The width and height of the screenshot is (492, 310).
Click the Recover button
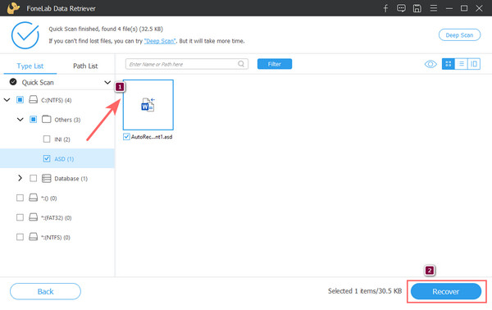(446, 291)
